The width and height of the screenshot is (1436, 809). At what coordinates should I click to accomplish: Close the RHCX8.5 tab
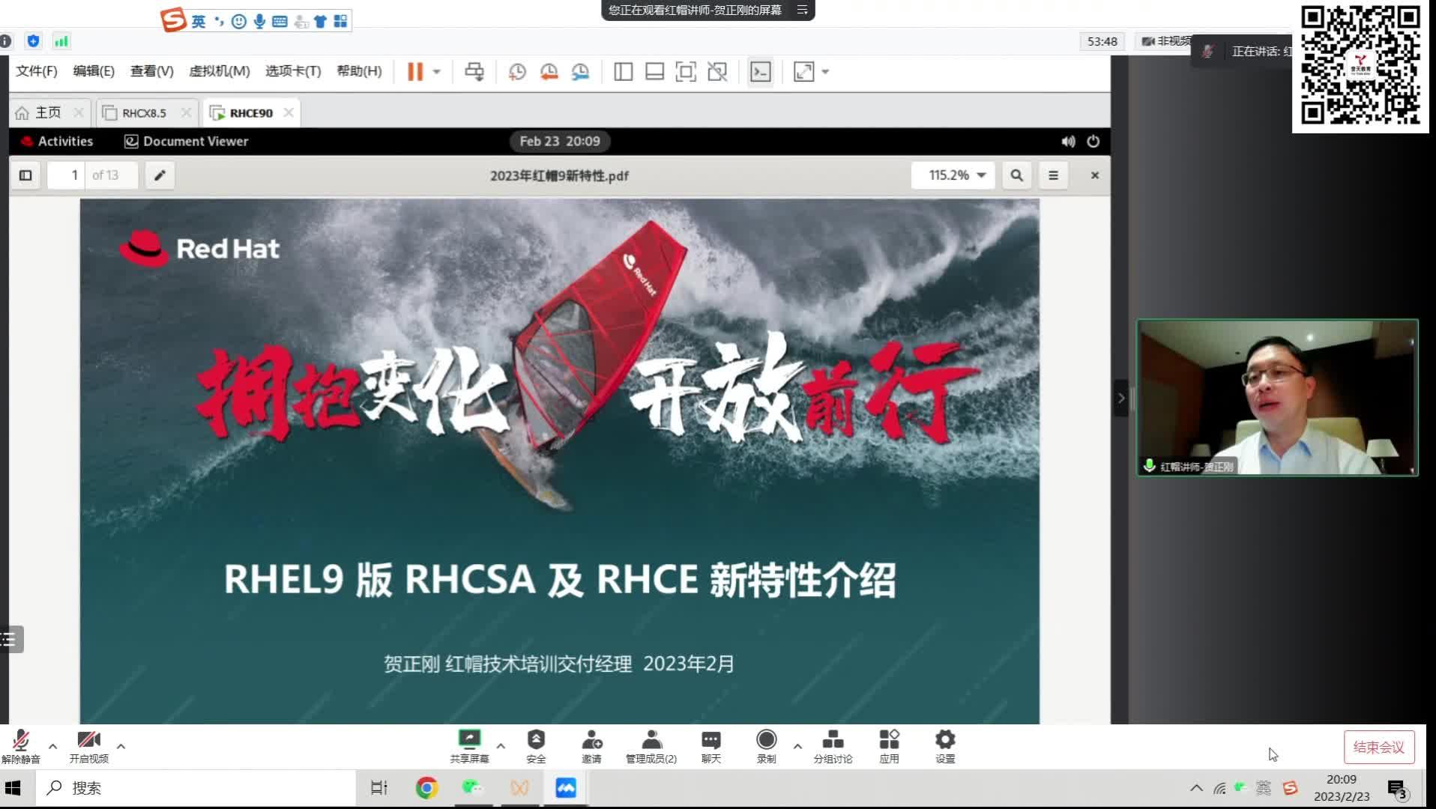click(187, 112)
